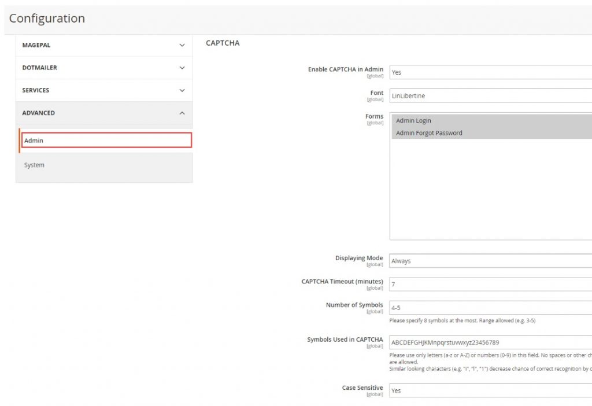Select the Admin item under Advanced
Viewport: 592px width, 406px height.
click(106, 141)
